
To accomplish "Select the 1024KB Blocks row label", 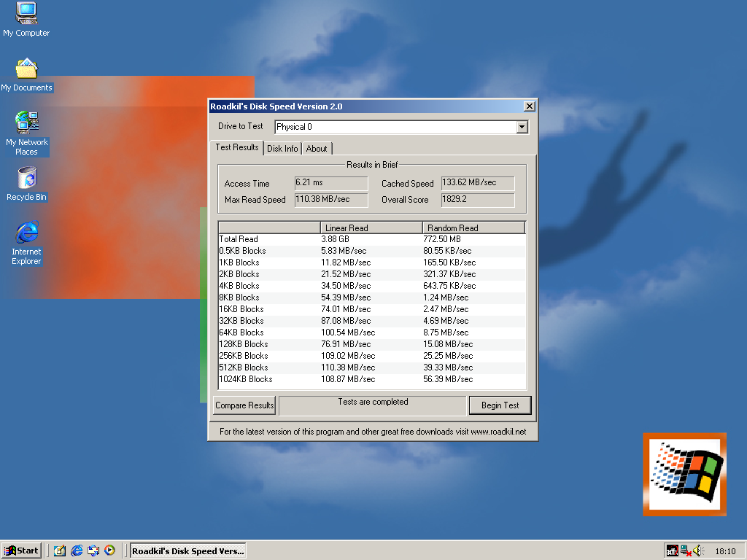I will point(246,379).
